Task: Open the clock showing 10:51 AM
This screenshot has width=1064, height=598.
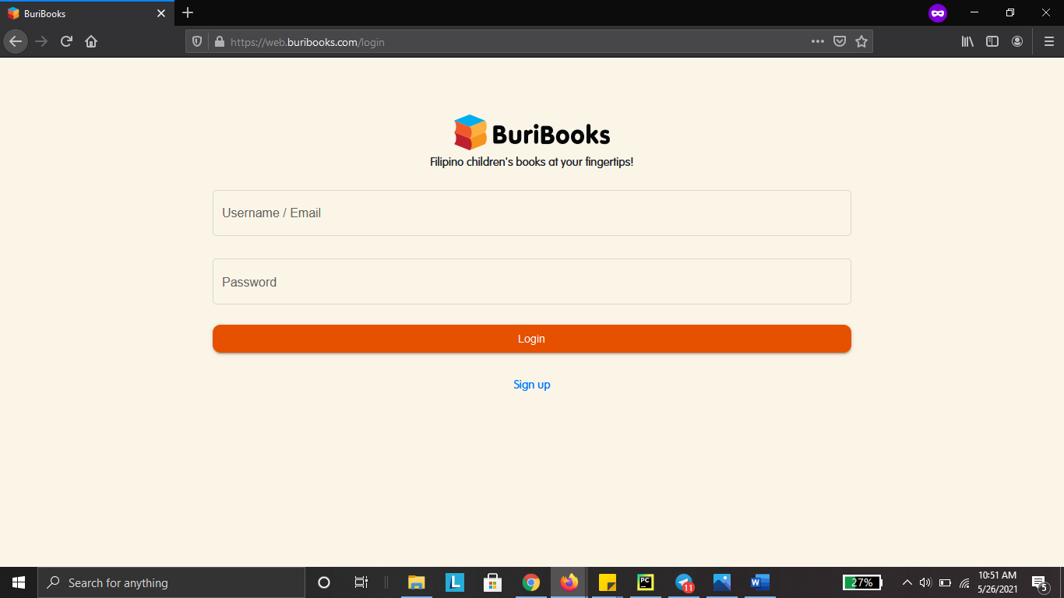Action: click(x=998, y=582)
